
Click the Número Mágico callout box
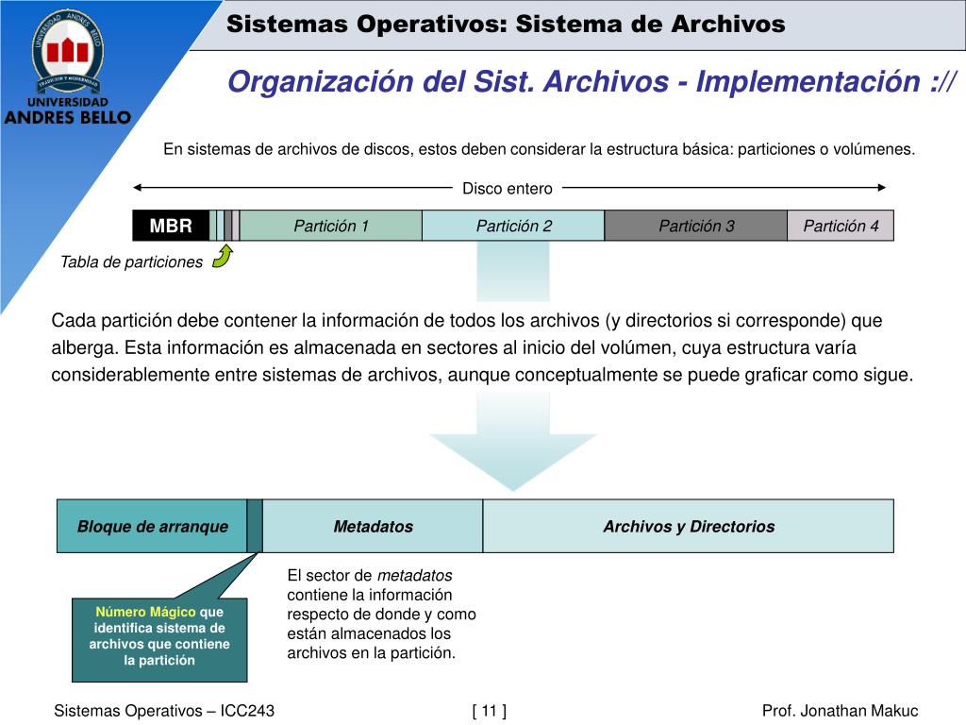[x=159, y=640]
